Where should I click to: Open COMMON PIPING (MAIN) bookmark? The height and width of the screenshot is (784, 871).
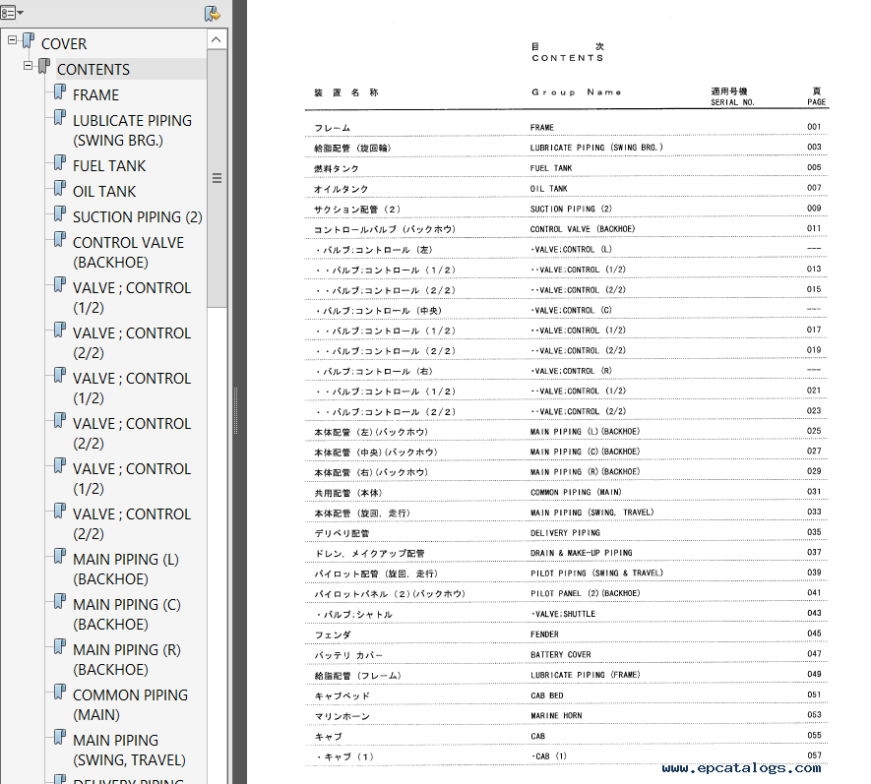click(x=130, y=705)
